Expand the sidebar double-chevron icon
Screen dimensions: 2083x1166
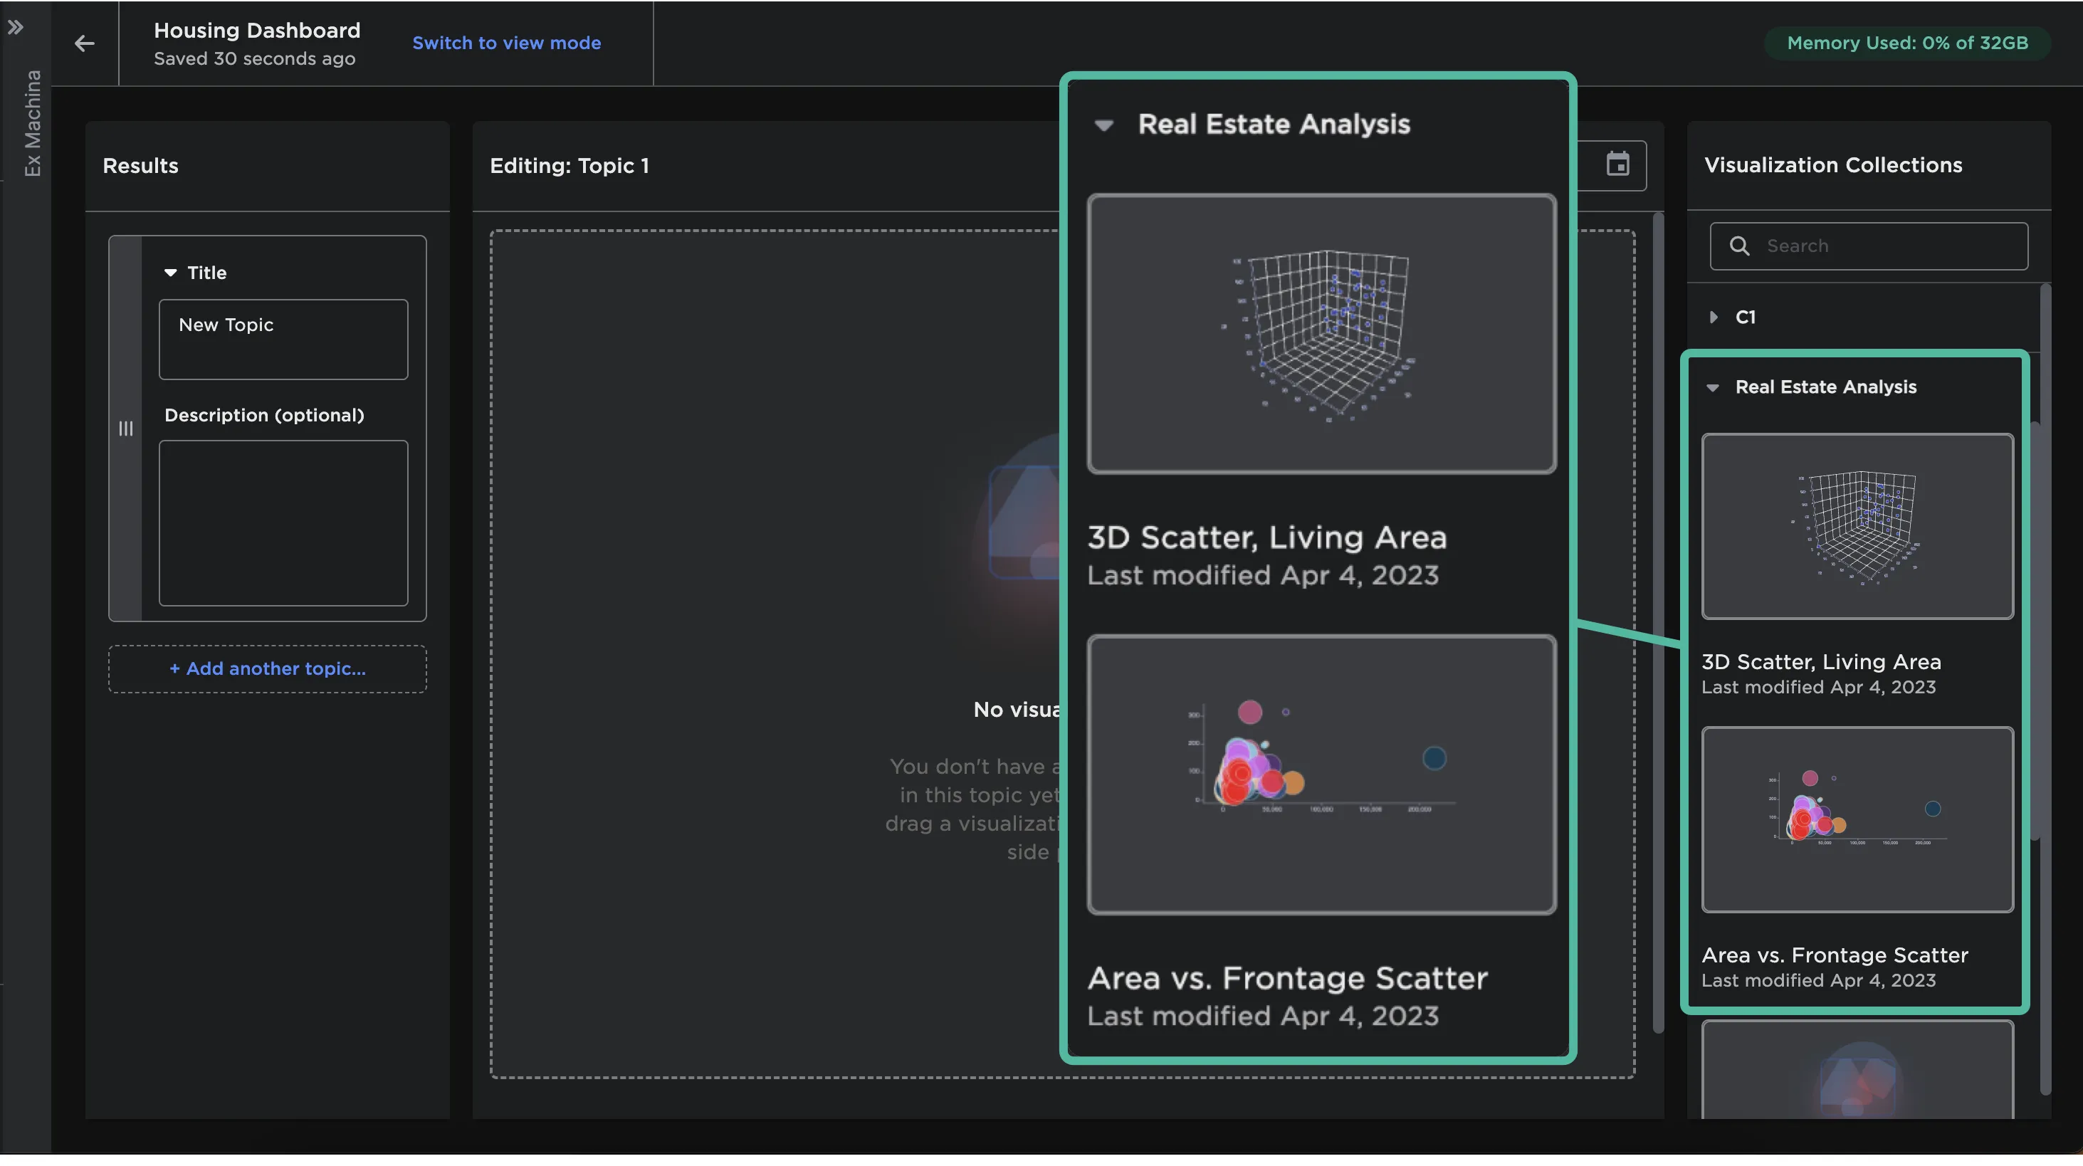click(x=16, y=28)
